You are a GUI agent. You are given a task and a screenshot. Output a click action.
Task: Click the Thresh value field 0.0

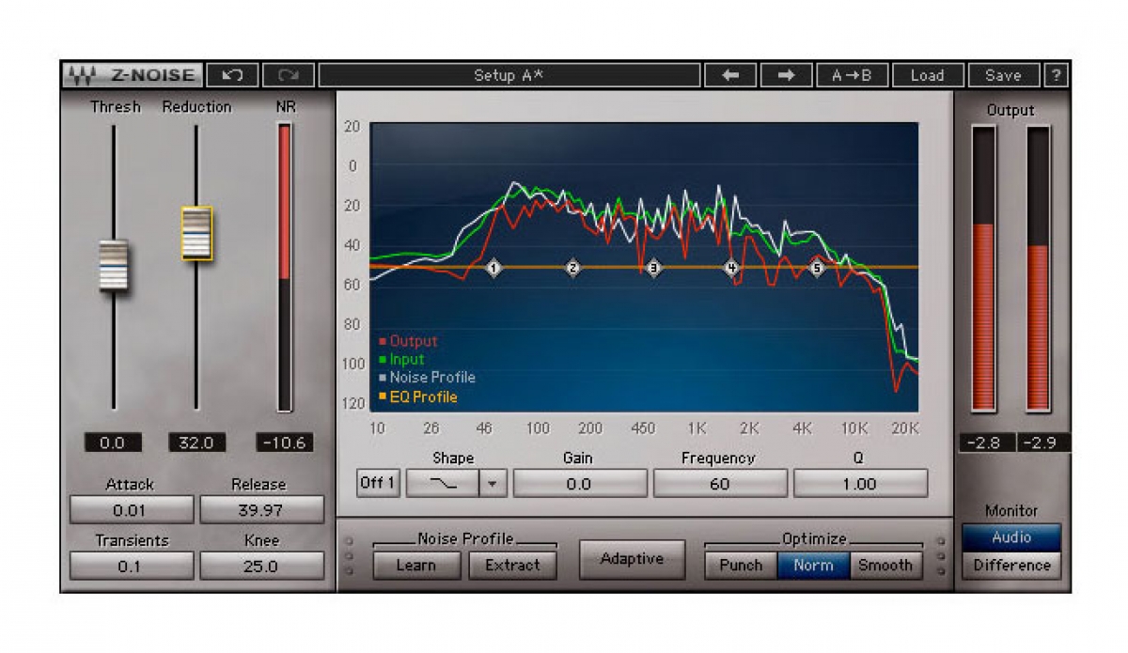113,443
